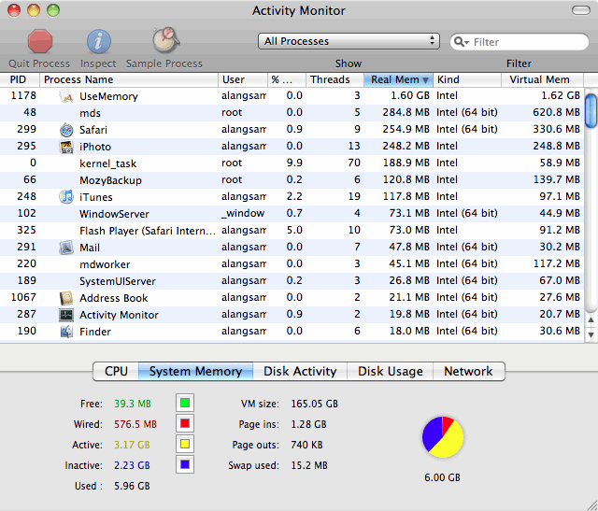Click the Used 5.96 GB value
Viewport: 598px width, 511px height.
(132, 486)
